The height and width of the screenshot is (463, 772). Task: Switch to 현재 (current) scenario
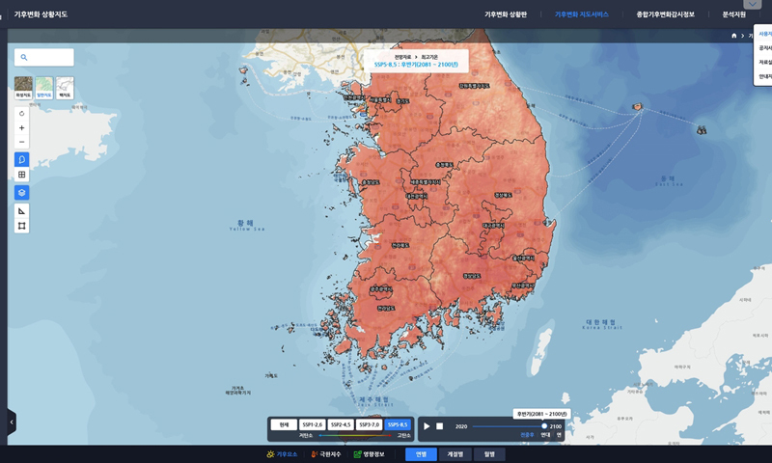[285, 424]
